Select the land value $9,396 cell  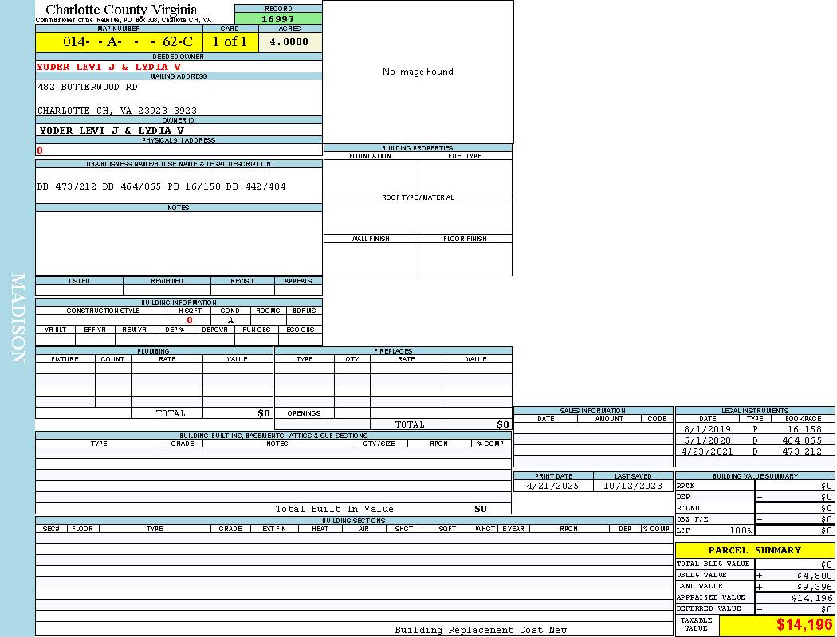tap(798, 586)
